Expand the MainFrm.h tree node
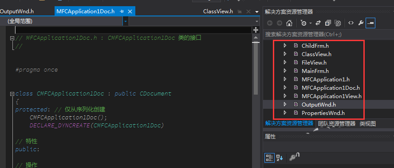The width and height of the screenshot is (394, 168). pyautogui.click(x=285, y=71)
